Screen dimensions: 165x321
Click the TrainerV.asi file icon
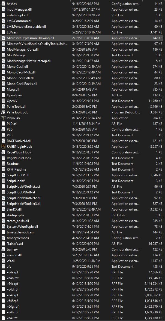tap(3, 244)
